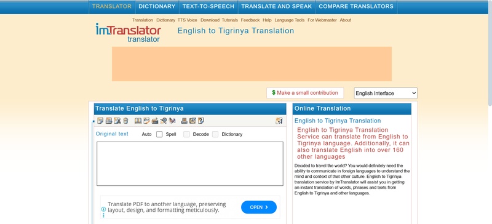
Task: Click the Make a small contribution button
Action: click(x=305, y=93)
